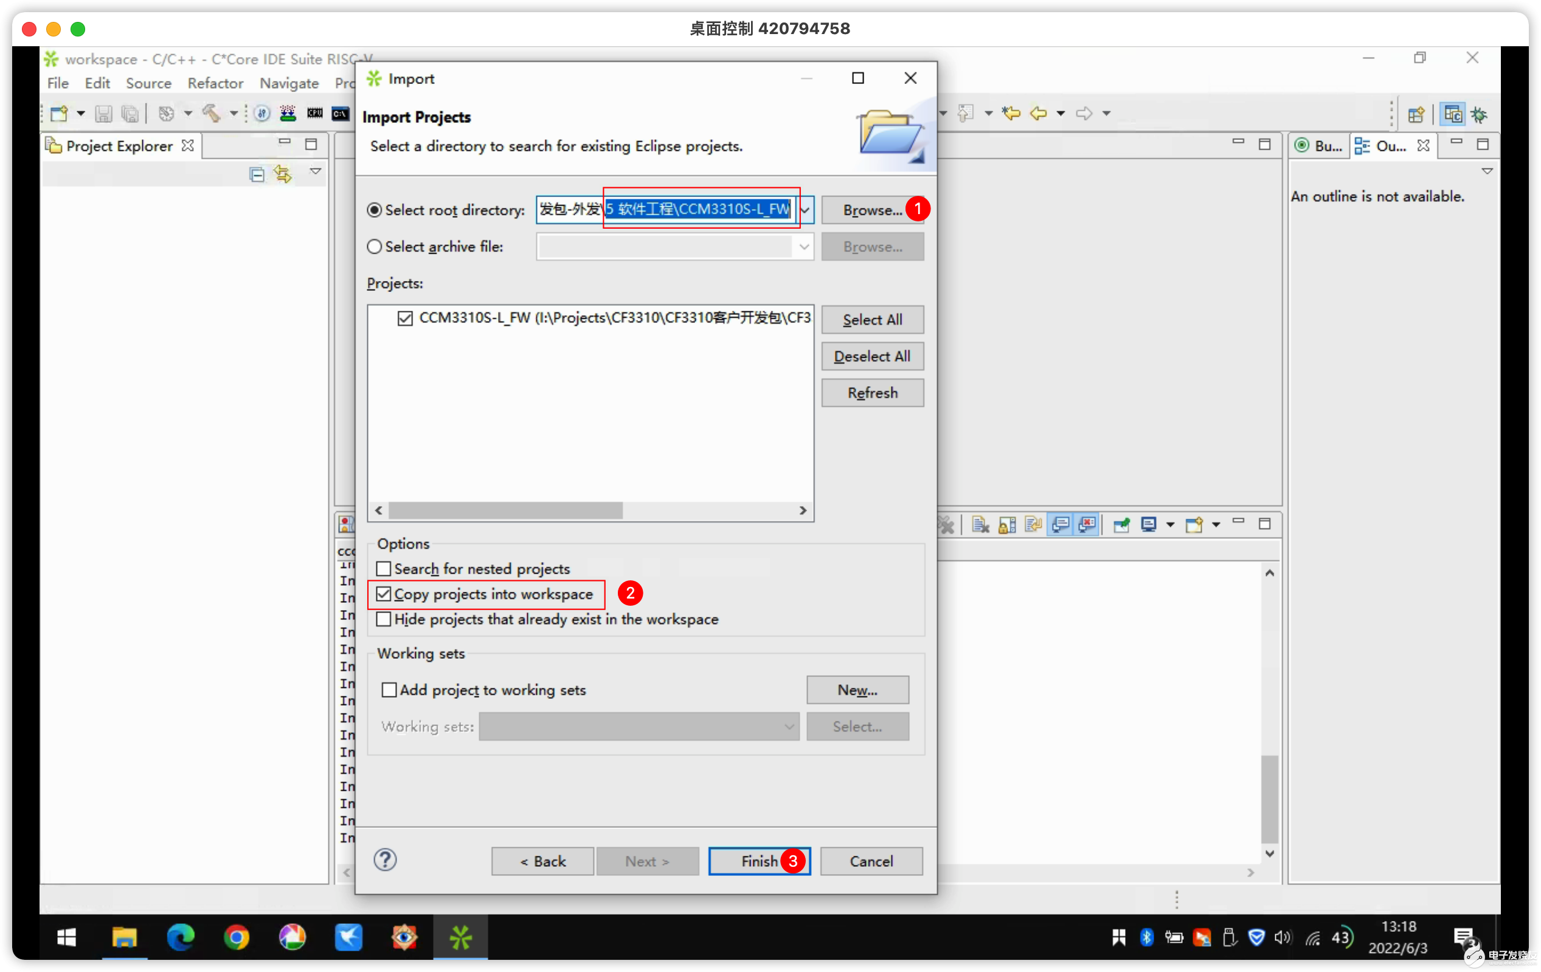Viewport: 1541px width, 972px height.
Task: Enable Copy projects into workspace checkbox
Action: pos(384,594)
